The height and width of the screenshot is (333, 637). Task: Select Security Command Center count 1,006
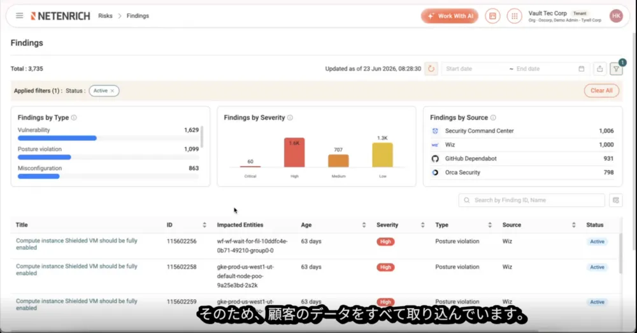tap(606, 131)
